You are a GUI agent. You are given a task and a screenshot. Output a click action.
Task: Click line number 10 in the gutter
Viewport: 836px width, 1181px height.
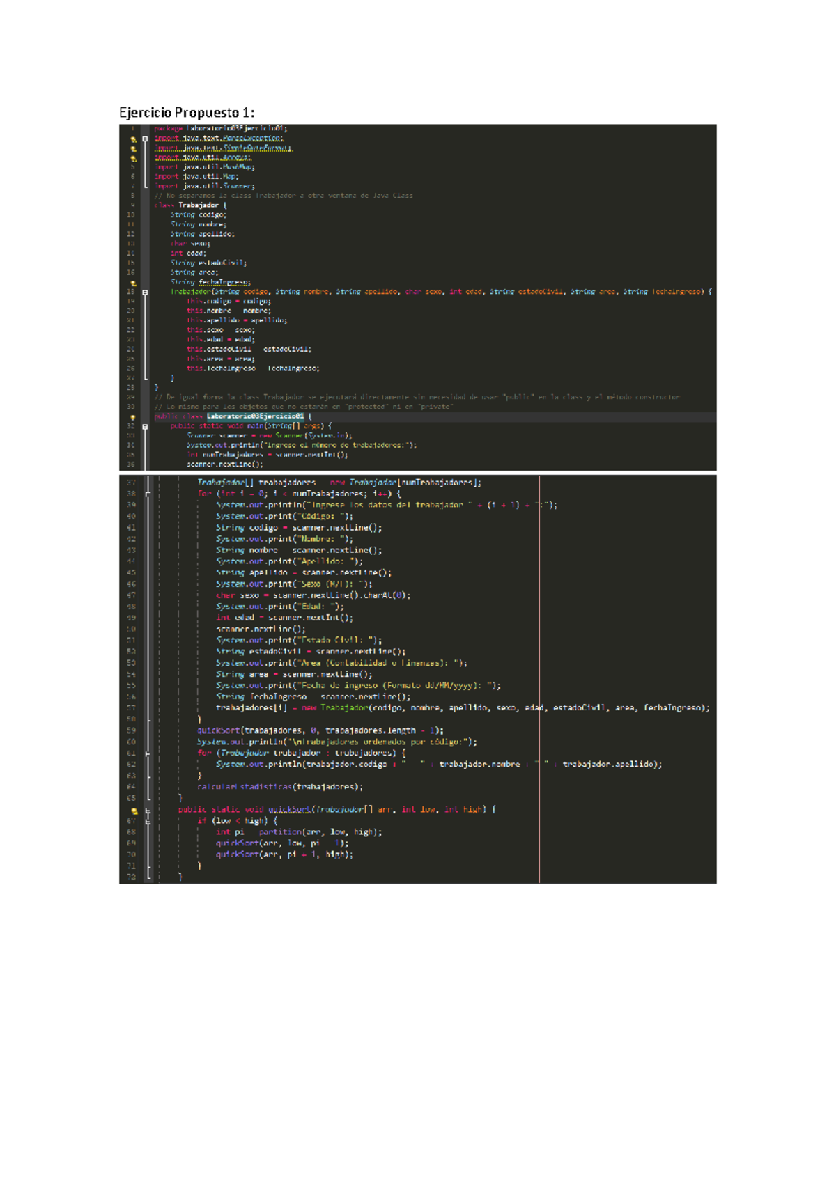(131, 215)
